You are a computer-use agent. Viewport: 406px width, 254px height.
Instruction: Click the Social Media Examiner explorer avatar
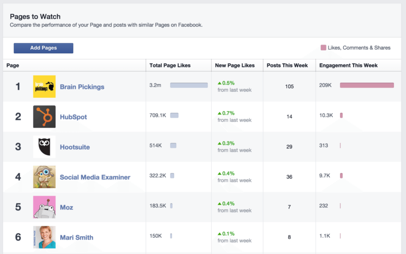coord(44,177)
